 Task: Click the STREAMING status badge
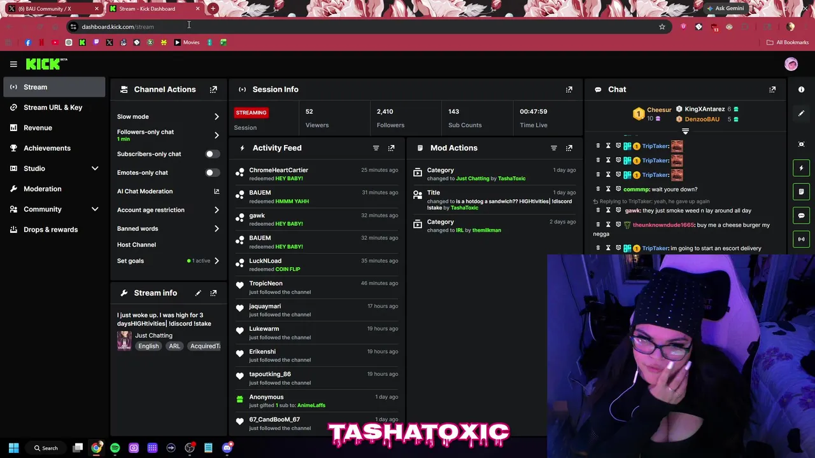pos(251,113)
